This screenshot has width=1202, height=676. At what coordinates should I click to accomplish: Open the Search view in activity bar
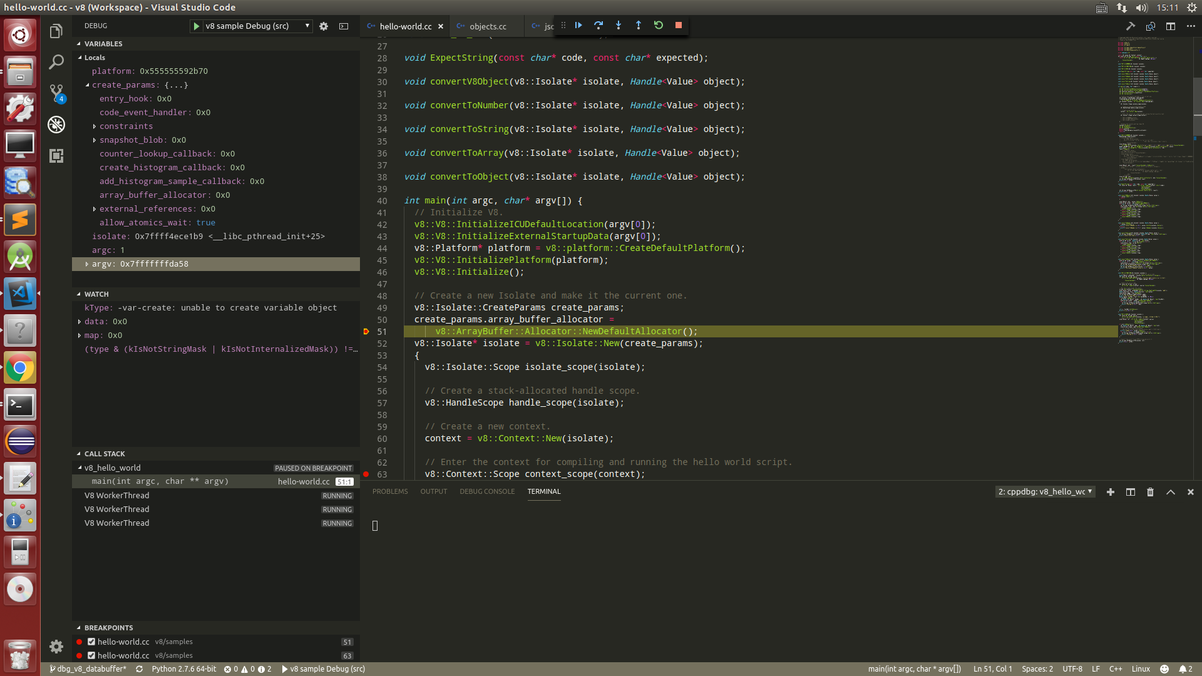(56, 62)
